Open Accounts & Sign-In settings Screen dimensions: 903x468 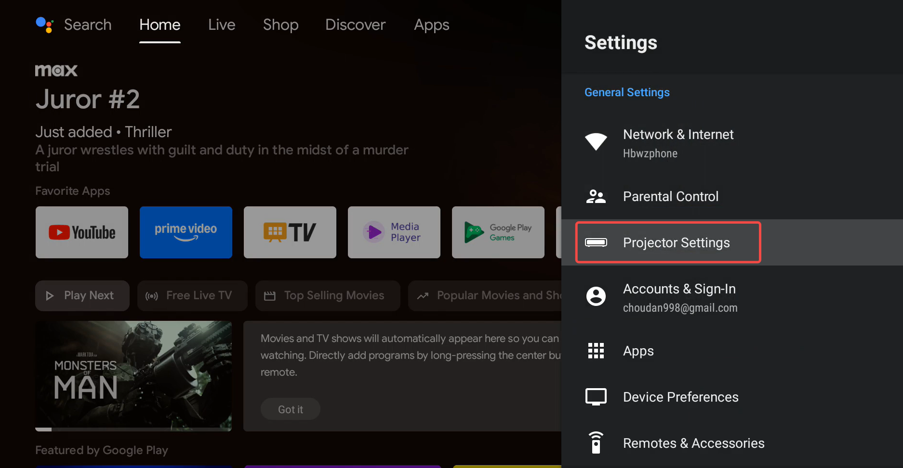coord(732,297)
